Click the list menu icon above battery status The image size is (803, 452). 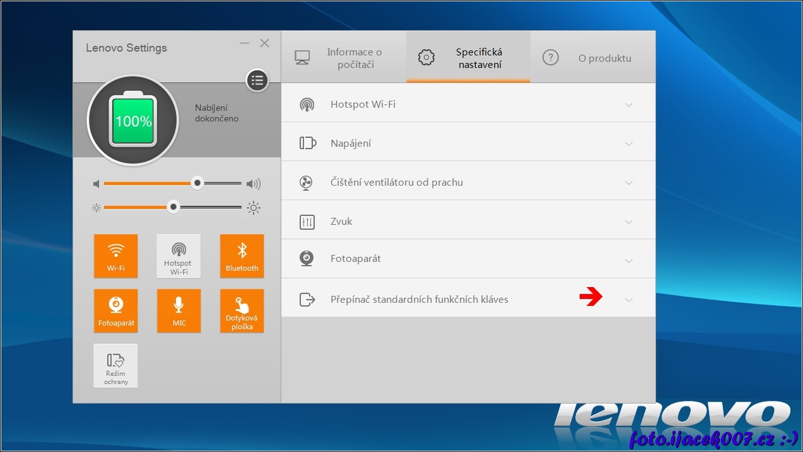tap(257, 80)
